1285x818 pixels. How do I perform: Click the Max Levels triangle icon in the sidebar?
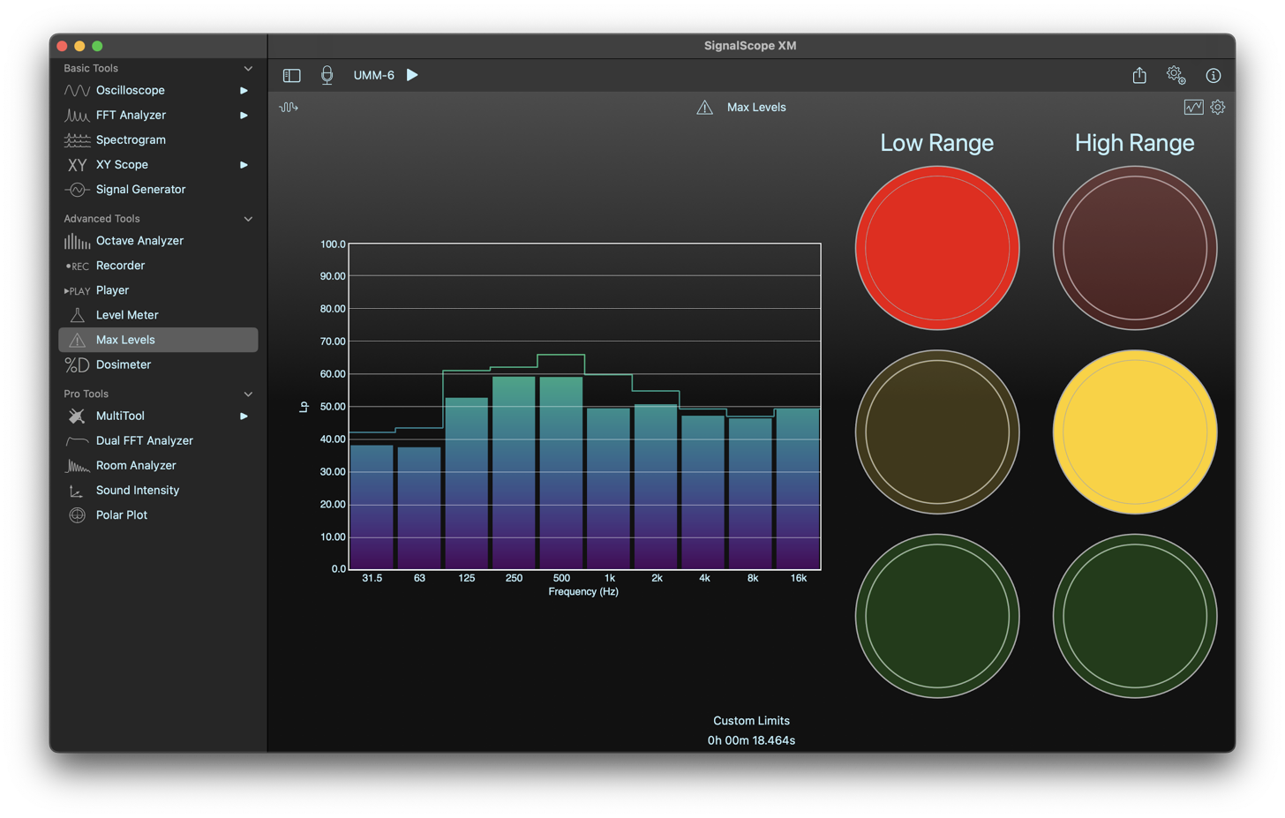[77, 340]
